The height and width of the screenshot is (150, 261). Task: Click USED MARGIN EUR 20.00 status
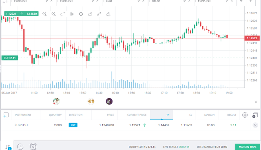pyautogui.click(x=212, y=147)
